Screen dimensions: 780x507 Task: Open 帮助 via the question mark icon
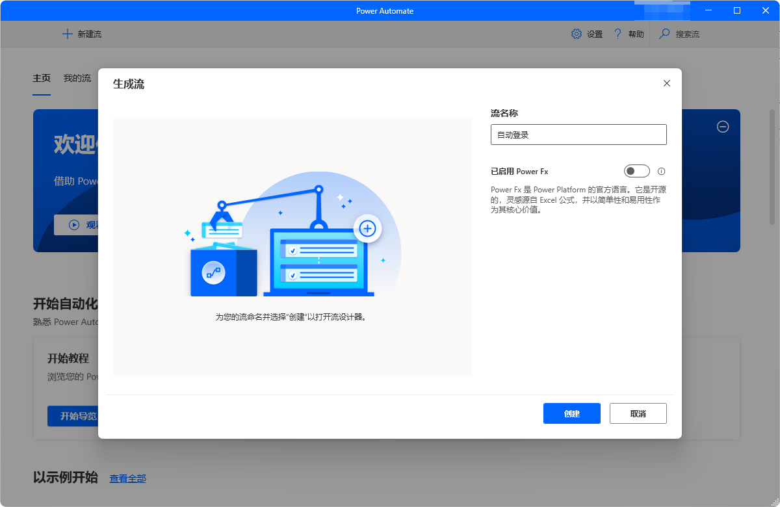(618, 34)
